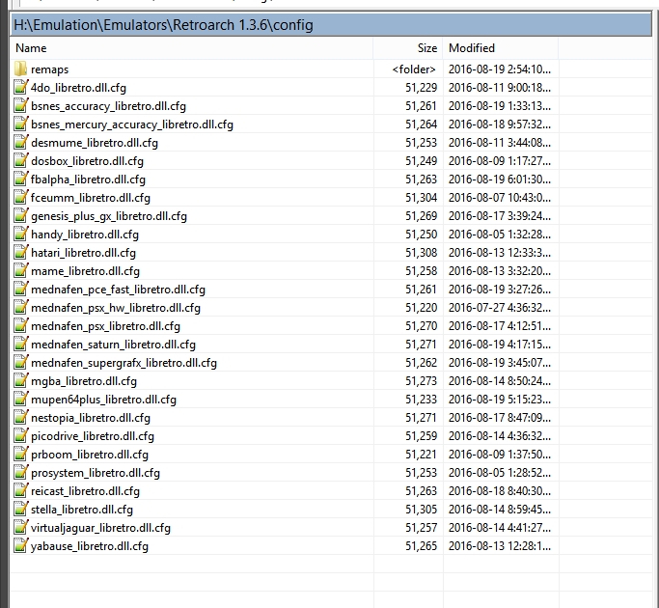659x608 pixels.
Task: Click the 51,304 size of fceumm_libretro.dll.cfg
Action: click(x=421, y=198)
